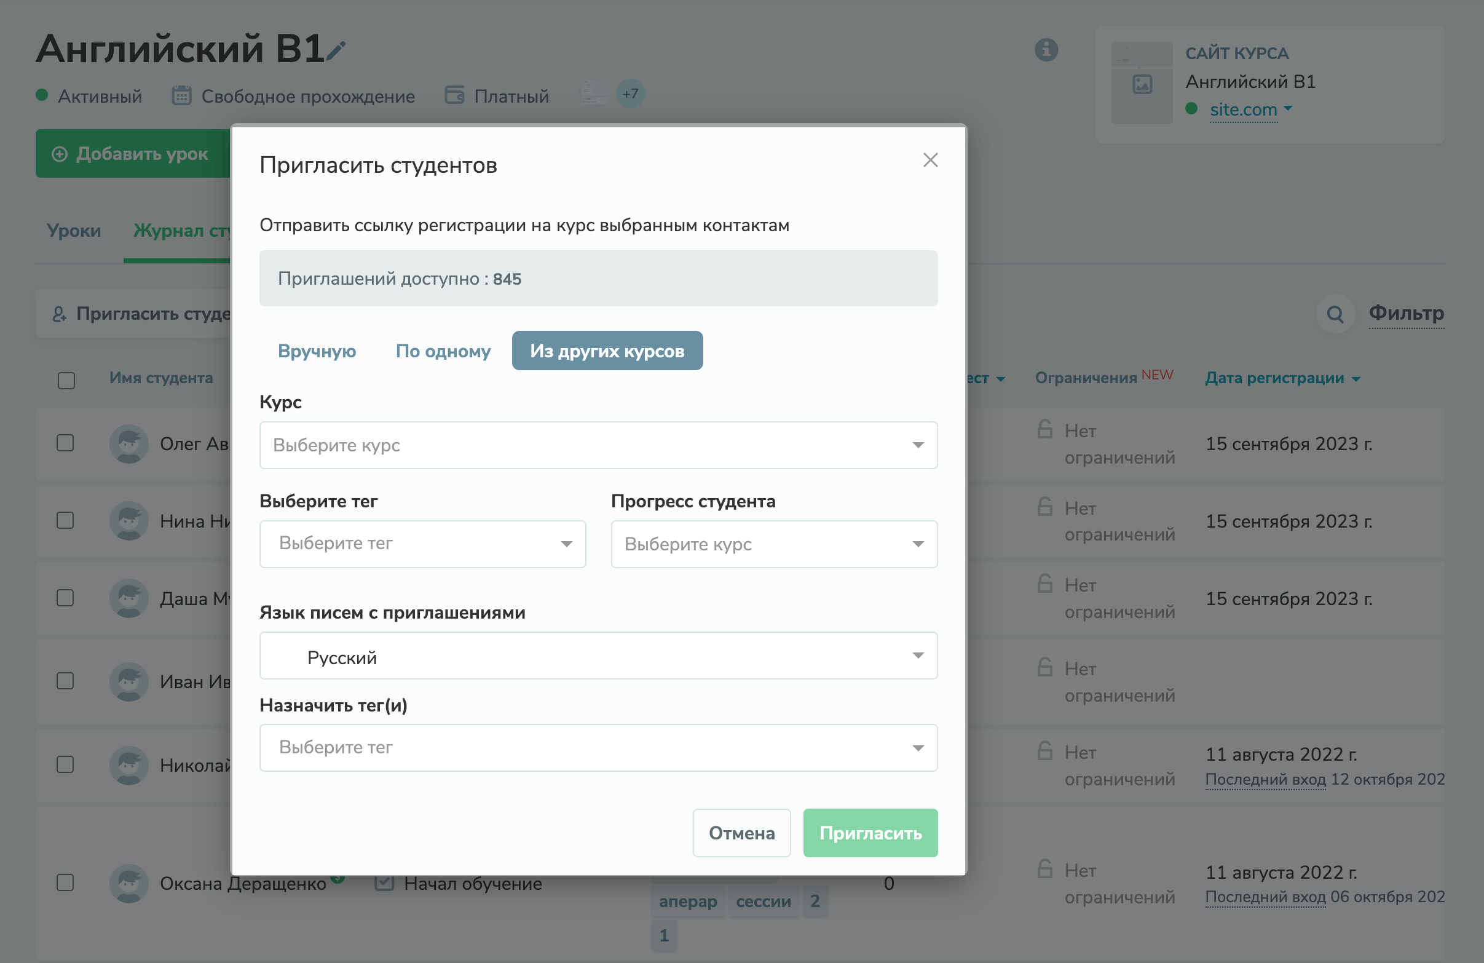
Task: Click the payment icon next to Платный
Action: click(x=454, y=95)
